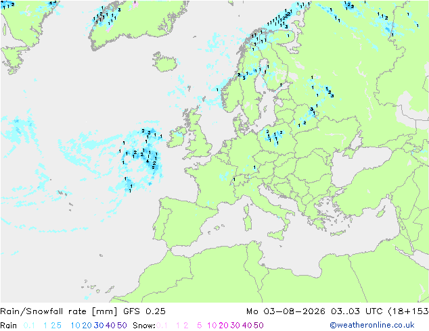Pick the 5 value in the Snow legend
Image resolution: width=429 pixels, height=331 pixels.
[200, 326]
